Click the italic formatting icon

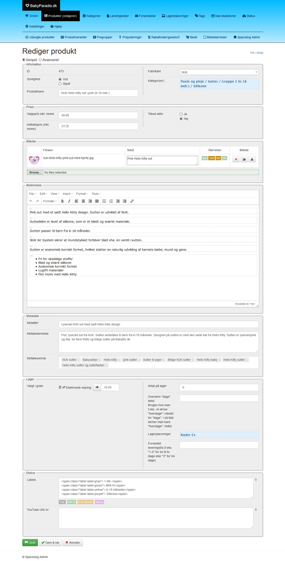(x=69, y=201)
